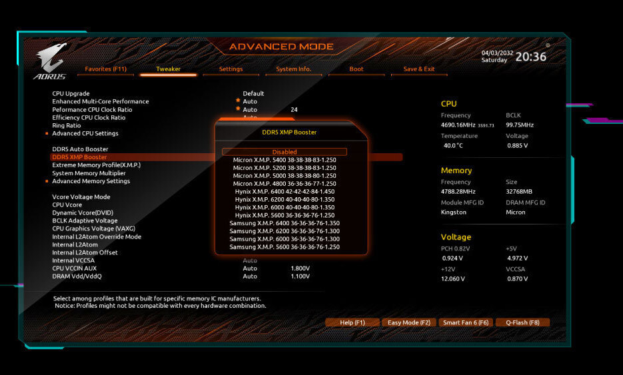
Task: Go to the System Info. tab
Action: click(293, 69)
